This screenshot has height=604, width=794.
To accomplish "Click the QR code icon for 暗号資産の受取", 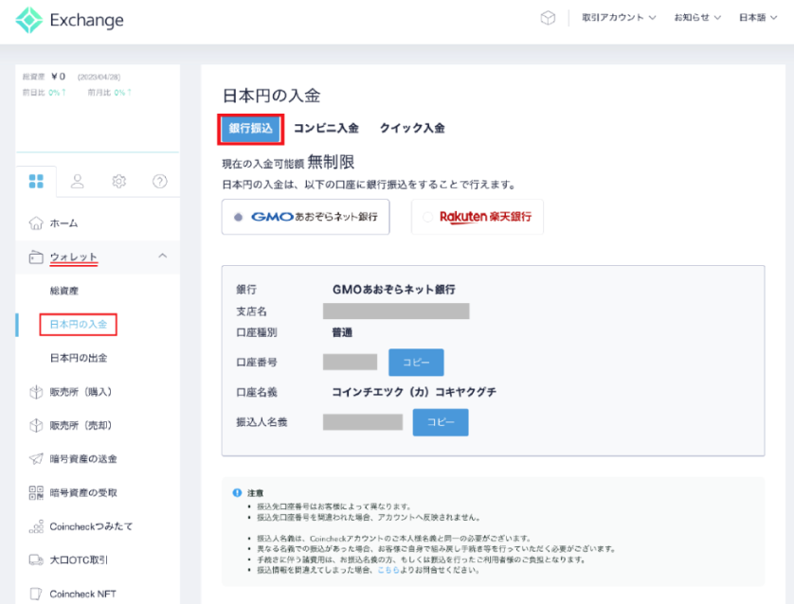I will click(36, 492).
